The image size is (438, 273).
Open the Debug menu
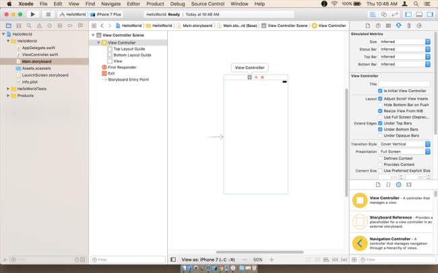coord(177,4)
